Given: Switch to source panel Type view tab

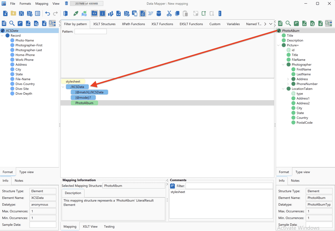Looking at the screenshot, I should (26, 172).
